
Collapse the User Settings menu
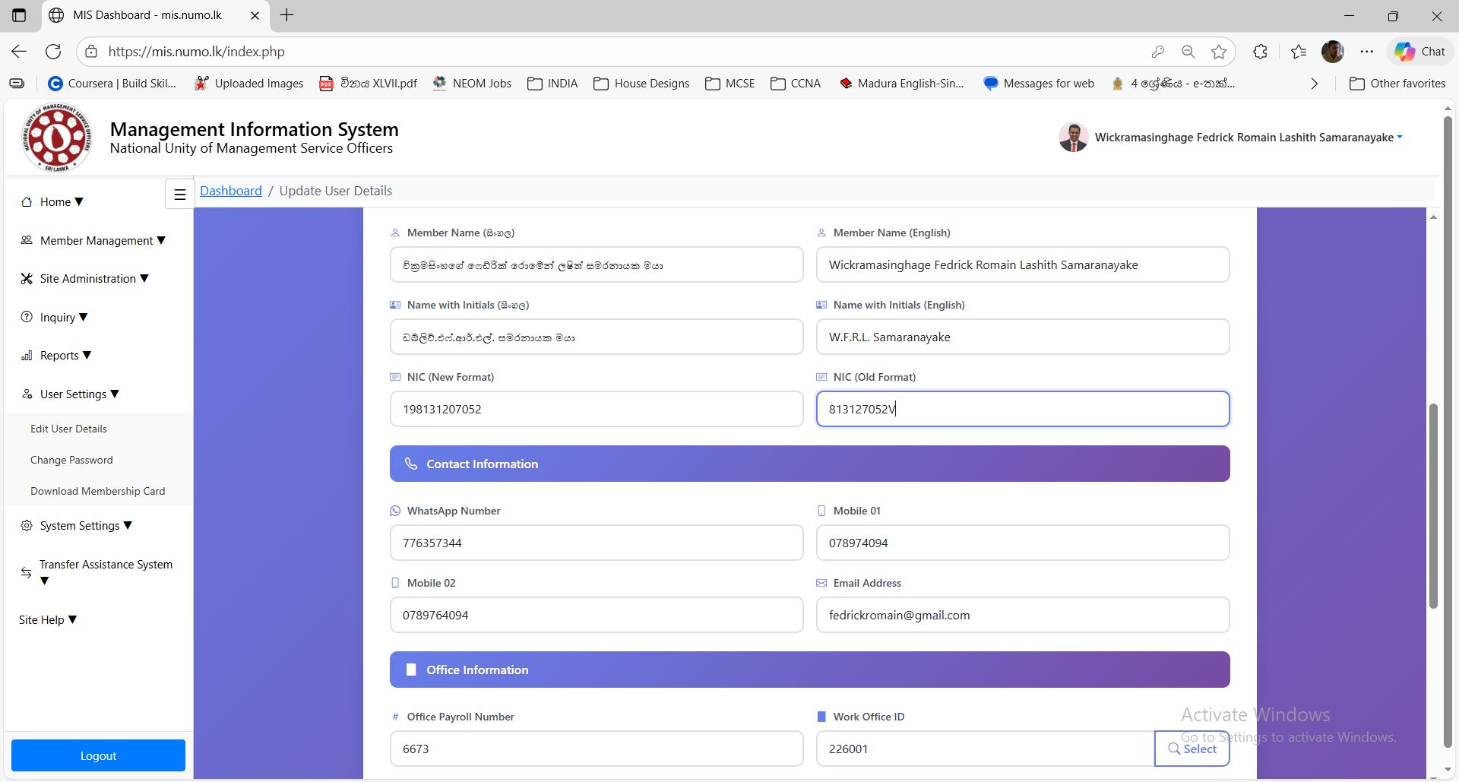click(74, 394)
